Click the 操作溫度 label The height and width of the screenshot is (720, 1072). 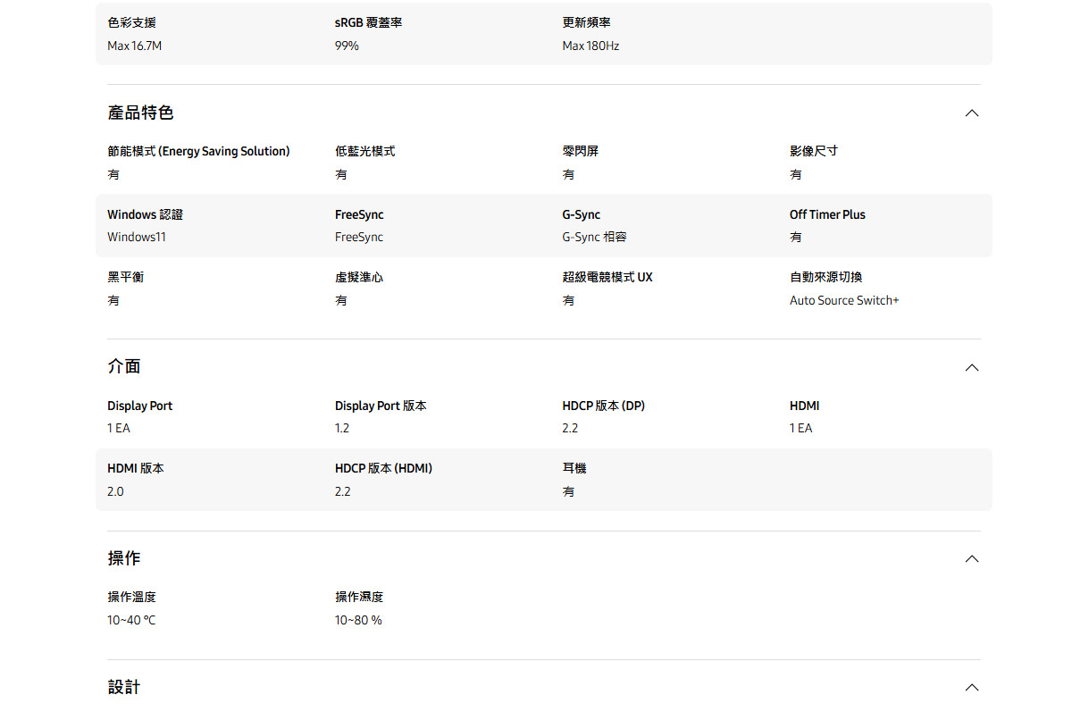pos(131,598)
